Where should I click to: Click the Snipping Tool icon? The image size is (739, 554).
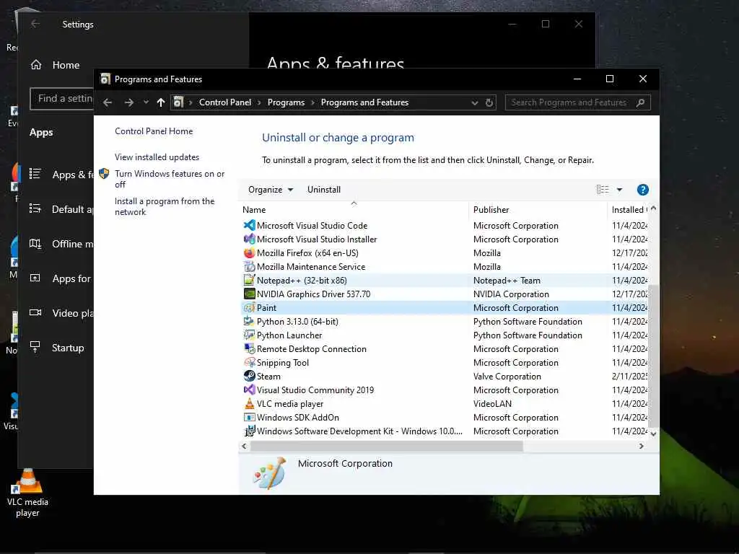coord(249,362)
